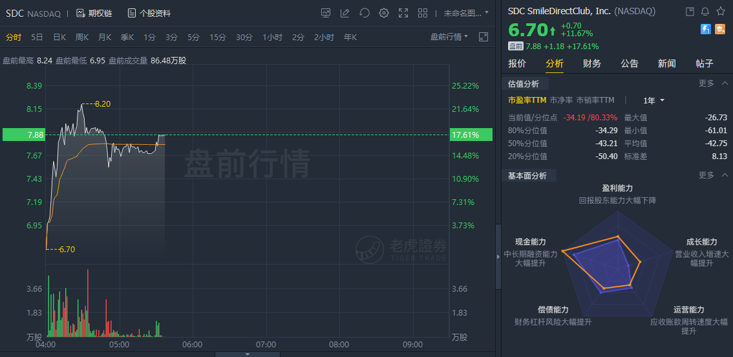Image resolution: width=733 pixels, height=357 pixels.
Task: Select the 3分 interval
Action: [171, 38]
